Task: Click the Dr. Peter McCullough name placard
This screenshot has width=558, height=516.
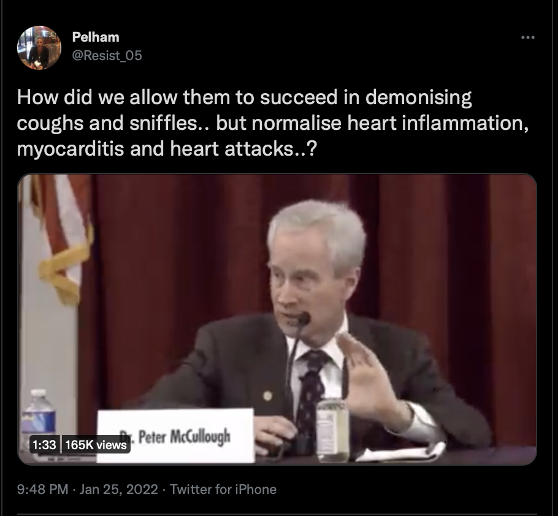Action: pyautogui.click(x=176, y=436)
